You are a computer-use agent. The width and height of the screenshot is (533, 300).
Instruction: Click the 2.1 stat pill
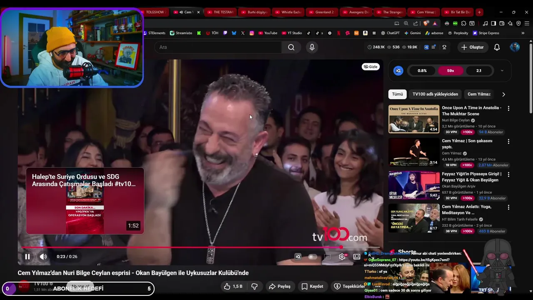(479, 71)
